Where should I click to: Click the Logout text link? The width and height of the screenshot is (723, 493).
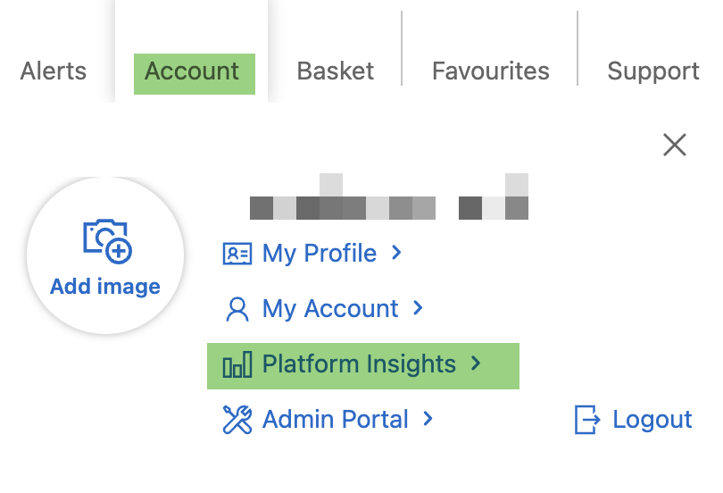(652, 420)
